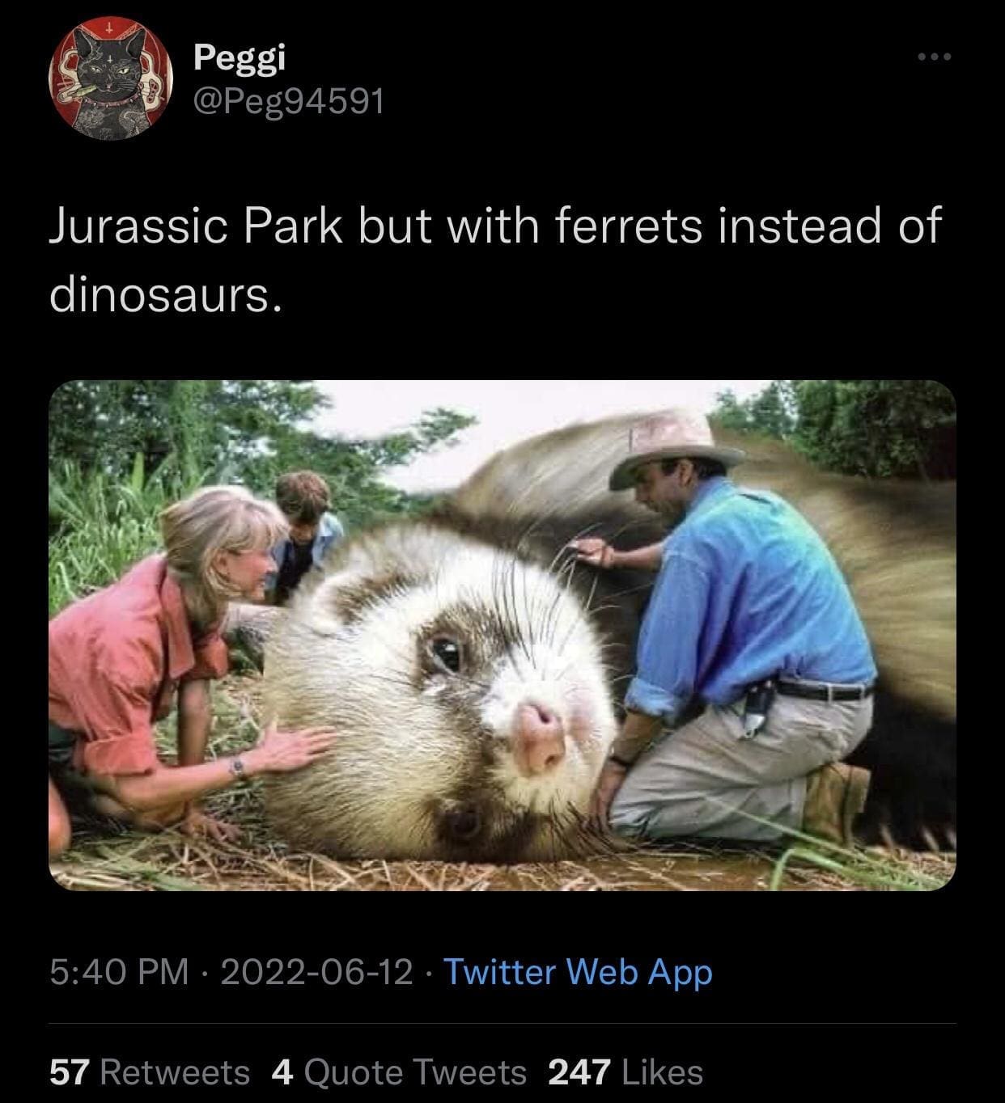Click the display name Peggi
Image resolution: width=1005 pixels, height=1103 pixels.
(x=240, y=57)
